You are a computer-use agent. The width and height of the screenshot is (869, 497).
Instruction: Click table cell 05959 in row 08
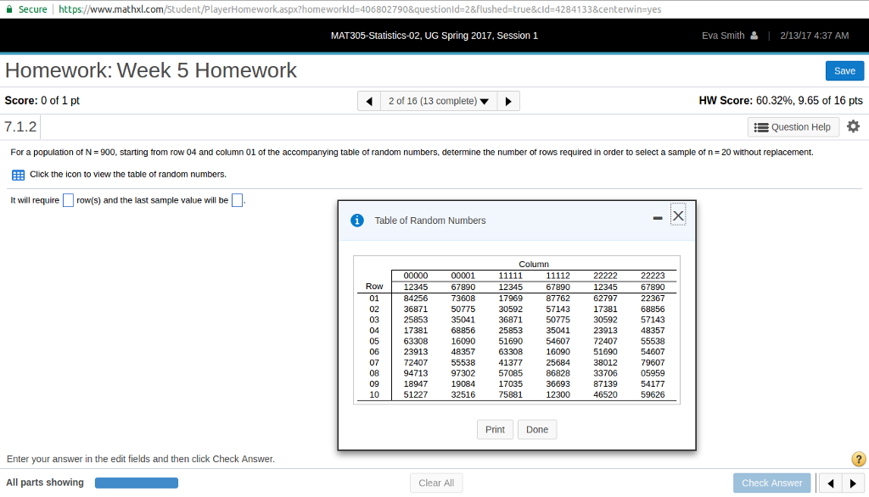tap(653, 373)
